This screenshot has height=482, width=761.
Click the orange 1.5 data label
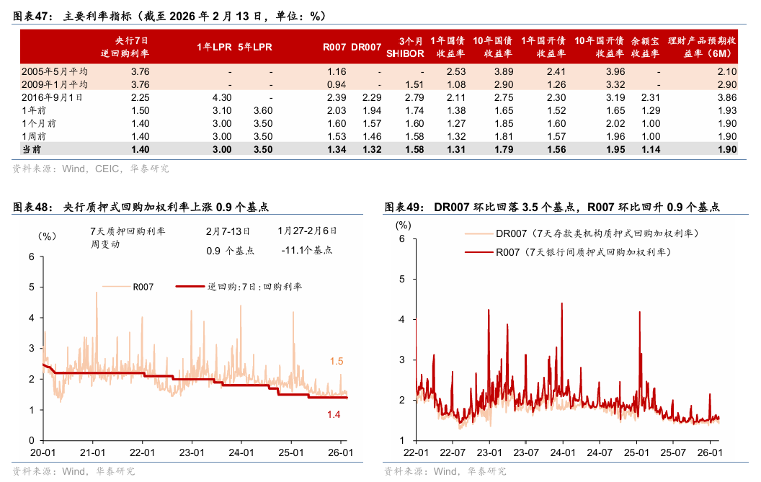(337, 361)
